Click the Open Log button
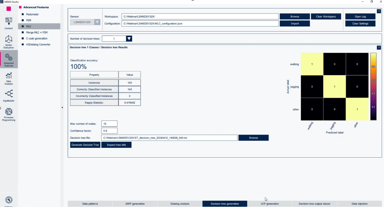 (x=360, y=17)
